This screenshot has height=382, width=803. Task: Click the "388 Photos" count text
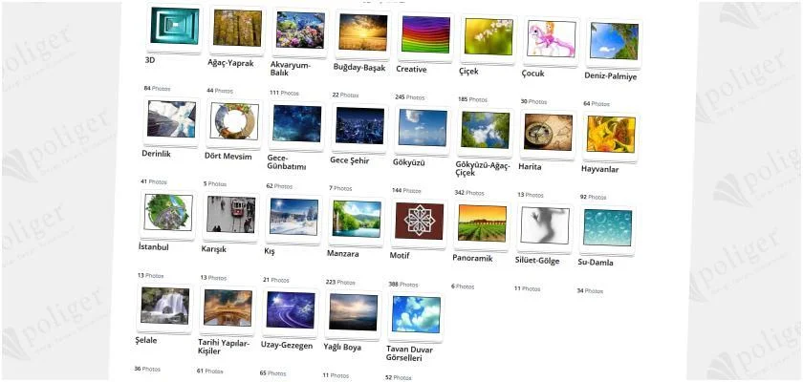(x=403, y=285)
